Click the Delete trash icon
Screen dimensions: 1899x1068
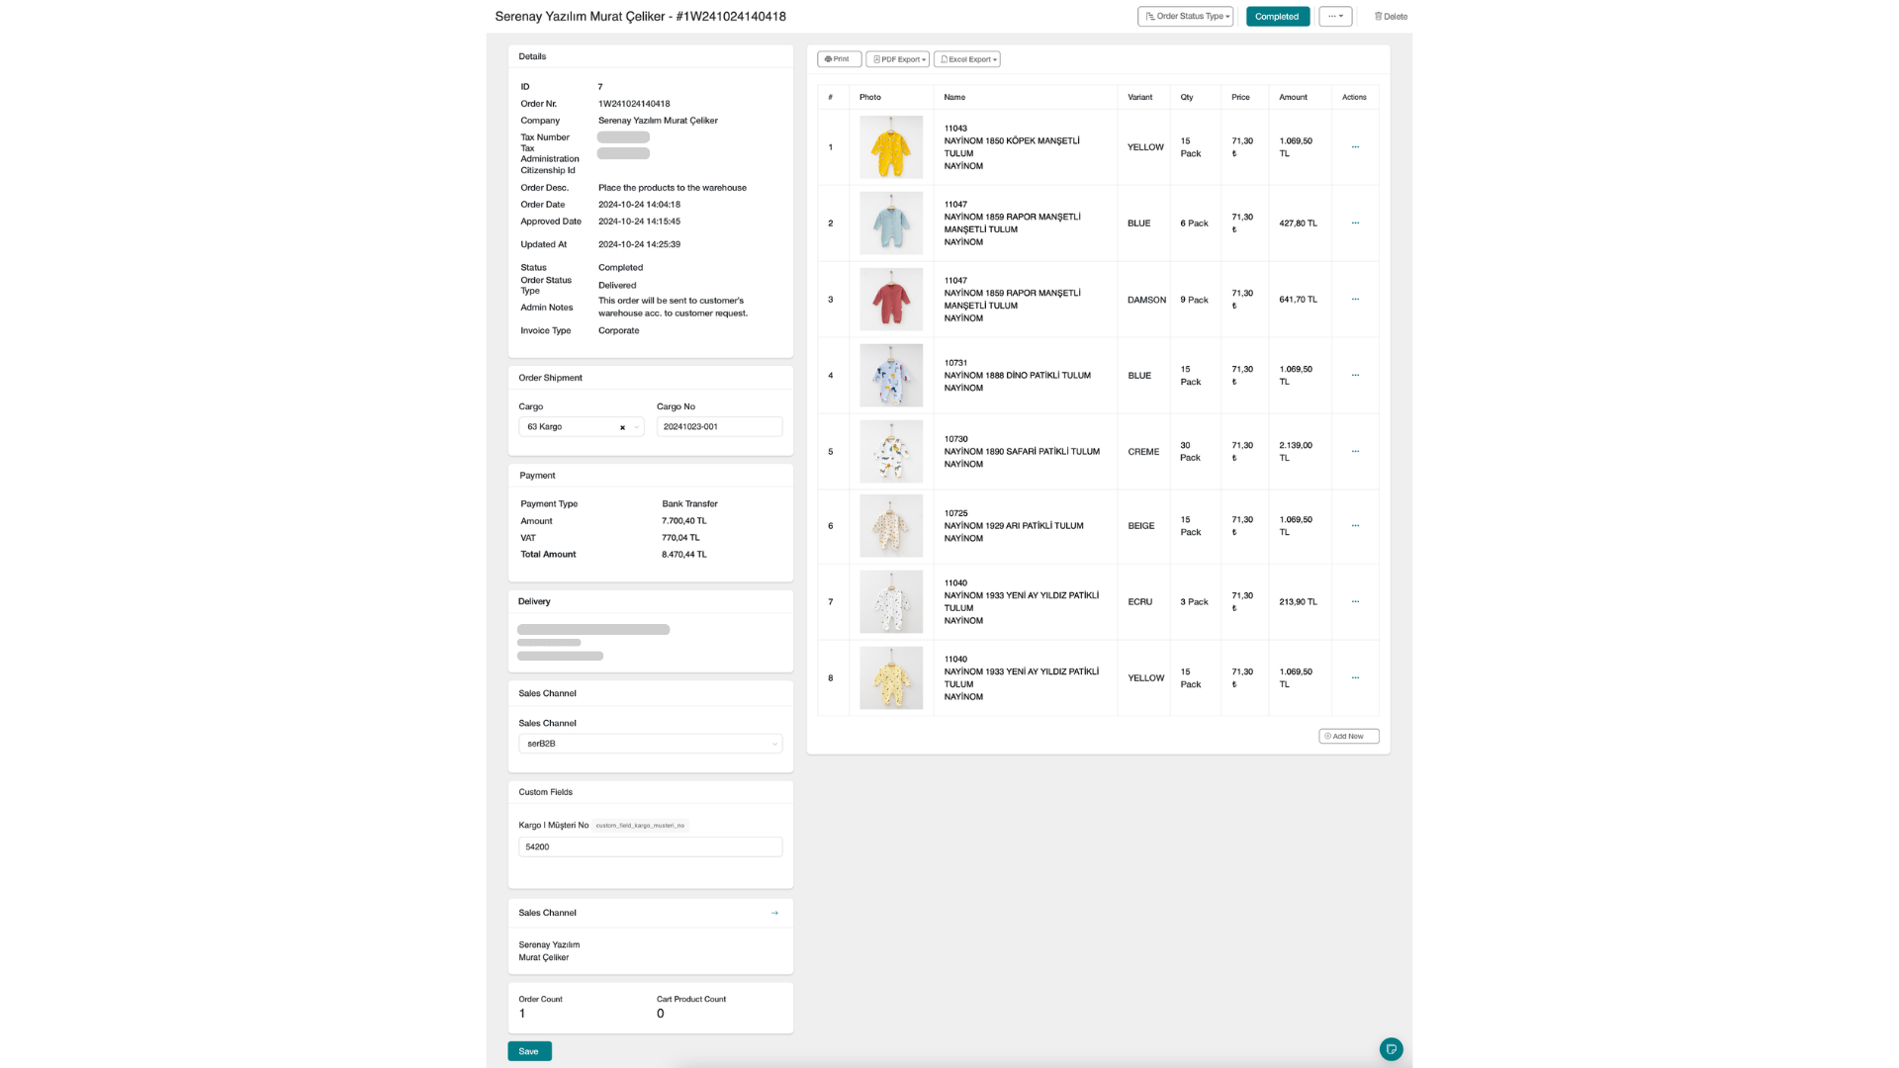point(1378,16)
